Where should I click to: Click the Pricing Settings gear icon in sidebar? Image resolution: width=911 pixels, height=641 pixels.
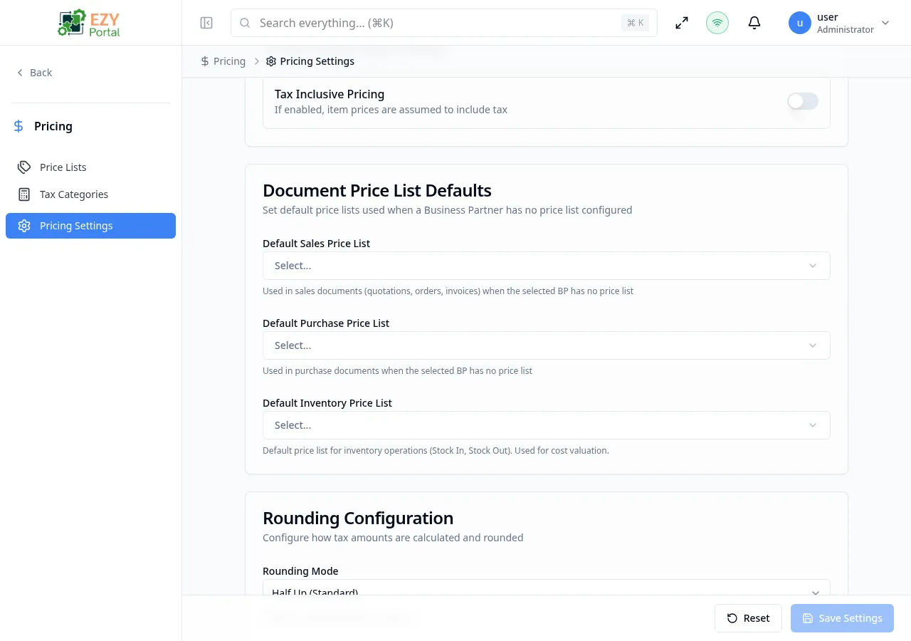click(24, 226)
